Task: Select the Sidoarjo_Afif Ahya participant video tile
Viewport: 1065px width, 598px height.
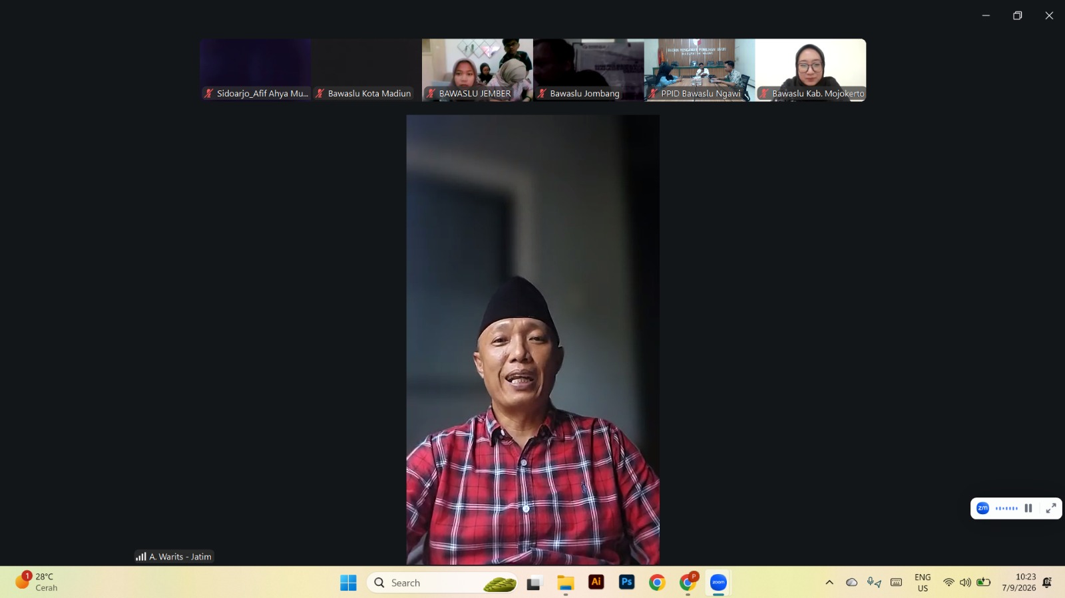Action: coord(256,70)
